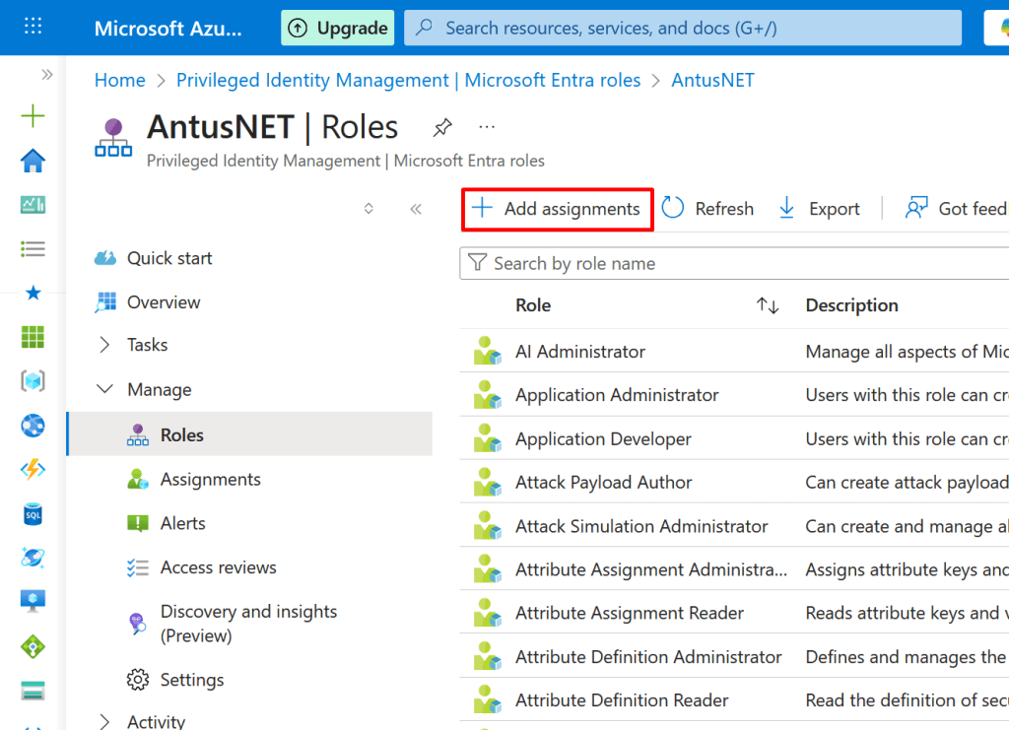Open the portal waffle menu icon
The height and width of the screenshot is (730, 1009).
click(33, 27)
